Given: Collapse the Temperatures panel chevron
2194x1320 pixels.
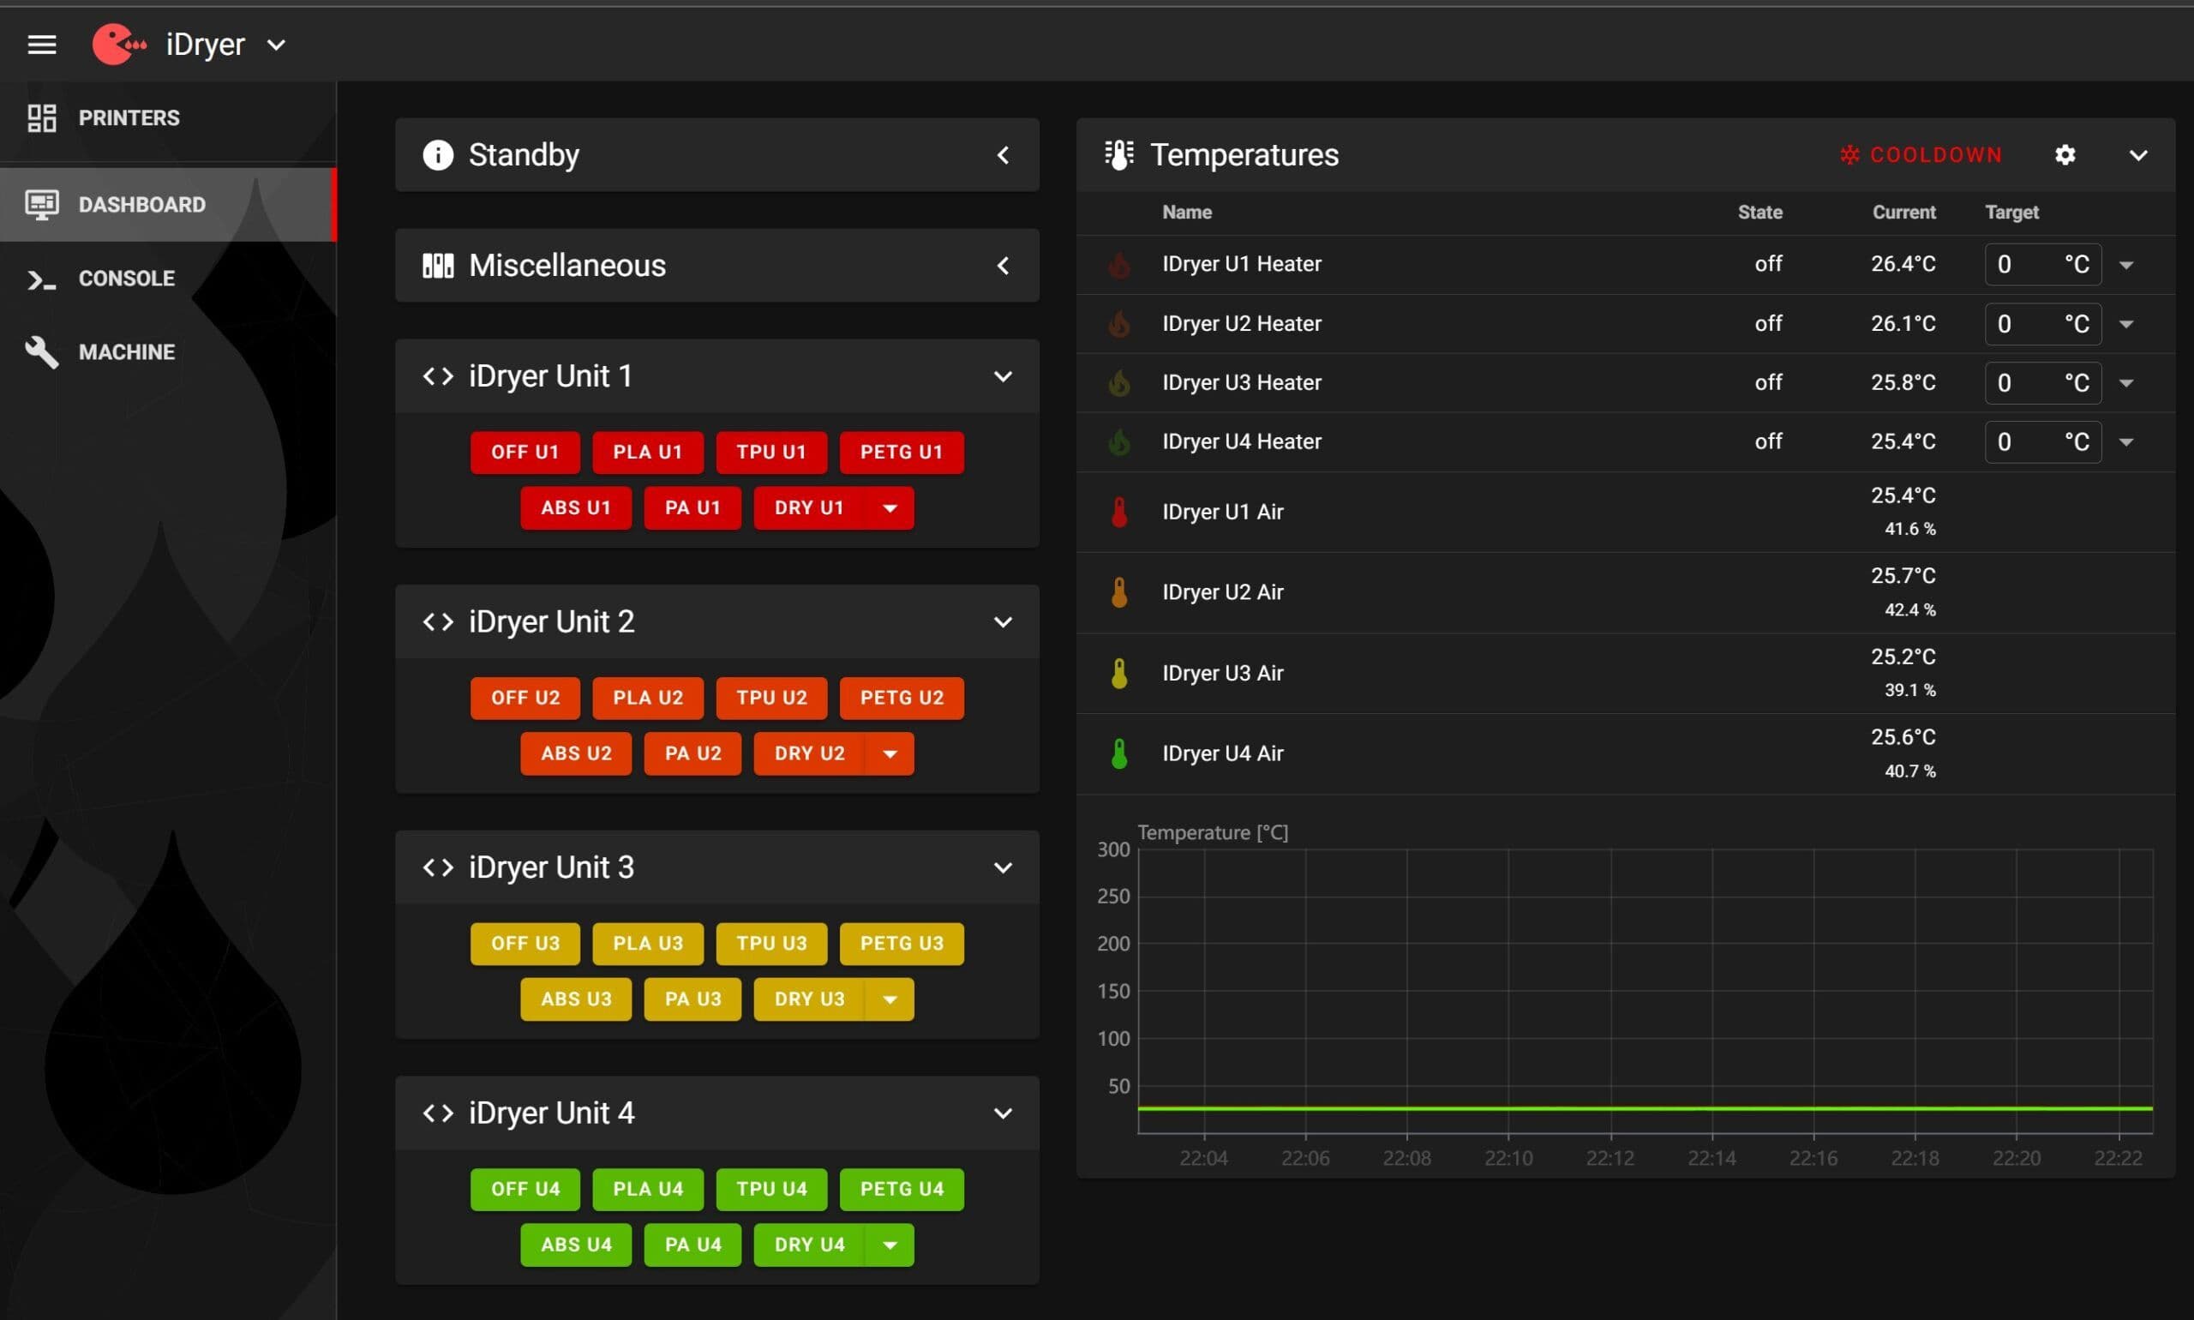Looking at the screenshot, I should [x=2138, y=155].
